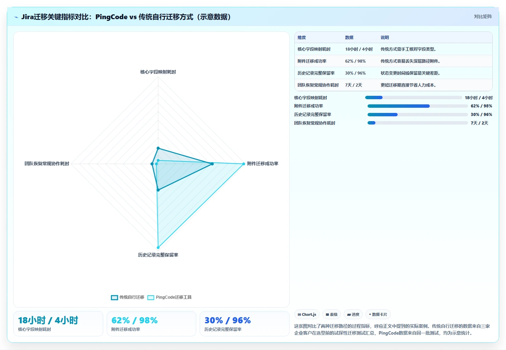
Task: Click the 数据 column header
Action: tap(349, 38)
